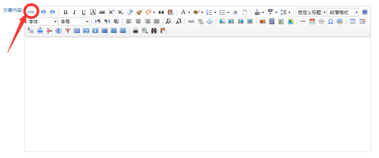Image resolution: width=379 pixels, height=158 pixels.
Task: Click the undo arrow icon
Action: point(43,12)
